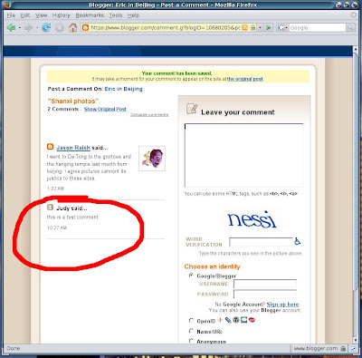Open the Edit menu
The width and height of the screenshot is (362, 358).
(25, 15)
